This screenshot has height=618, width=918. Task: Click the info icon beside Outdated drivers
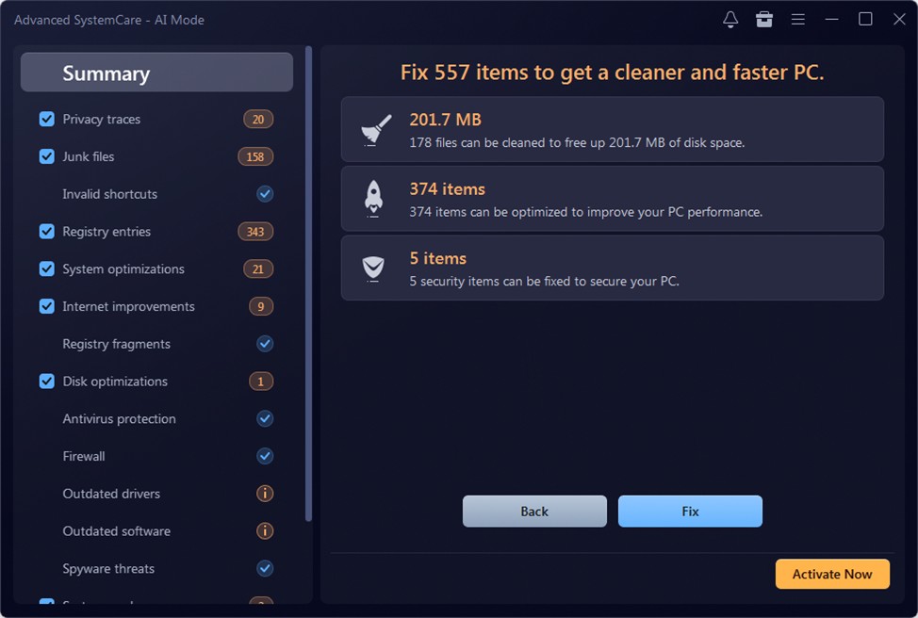tap(265, 494)
